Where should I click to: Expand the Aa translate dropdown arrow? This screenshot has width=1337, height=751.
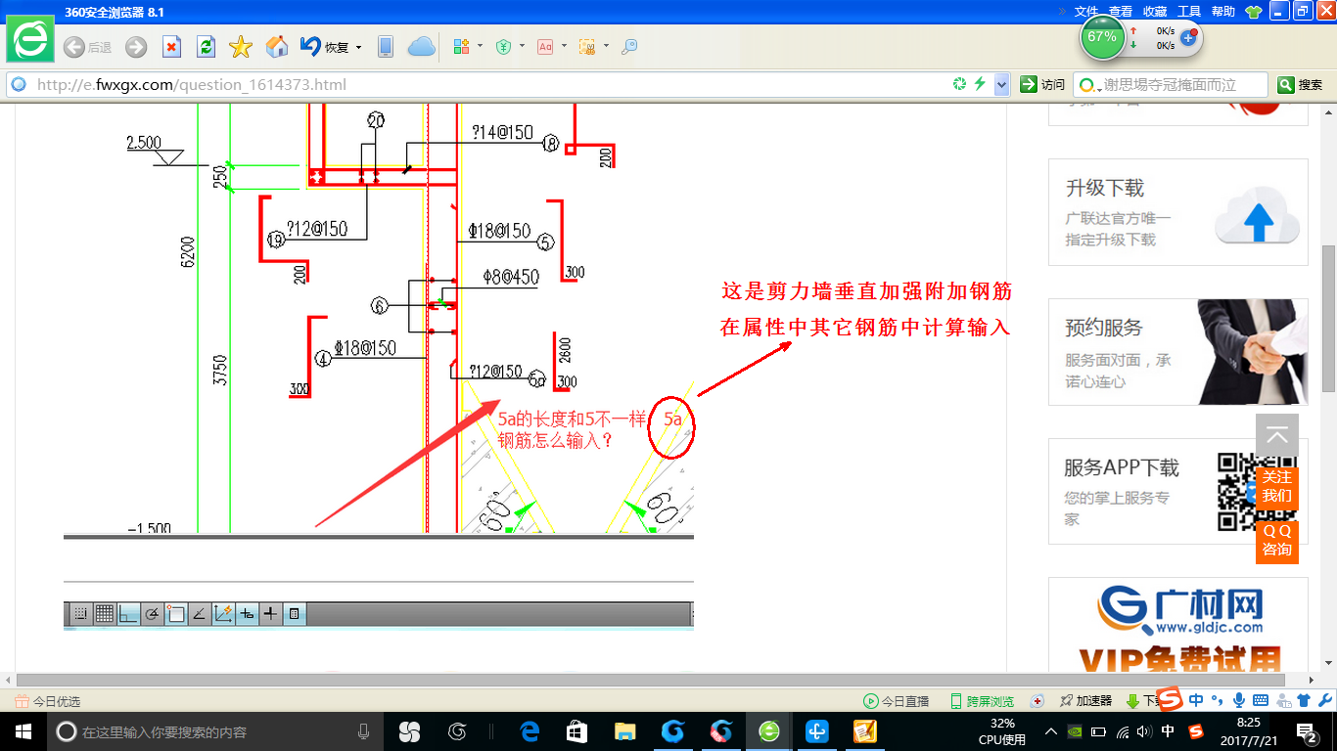coord(563,46)
